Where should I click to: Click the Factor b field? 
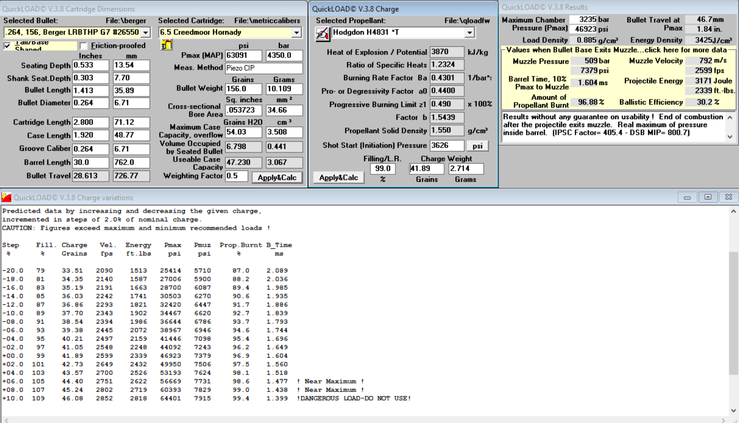[447, 117]
